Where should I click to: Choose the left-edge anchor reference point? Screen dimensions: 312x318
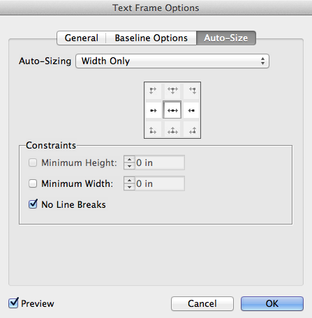[153, 110]
